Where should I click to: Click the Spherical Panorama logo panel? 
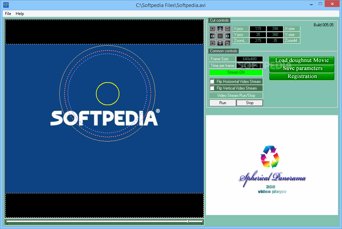[x=272, y=165]
